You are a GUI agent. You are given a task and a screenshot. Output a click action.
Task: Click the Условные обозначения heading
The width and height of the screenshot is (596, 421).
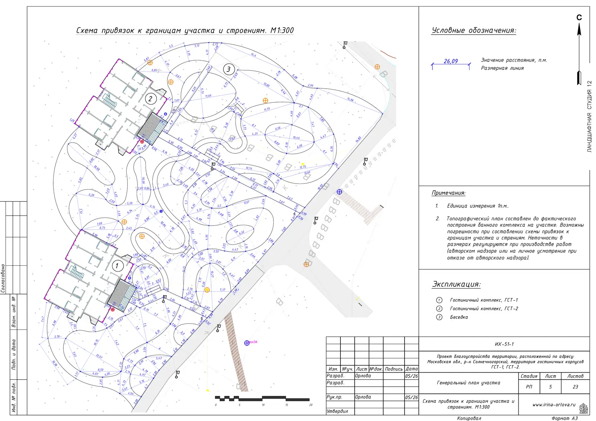tap(474, 31)
